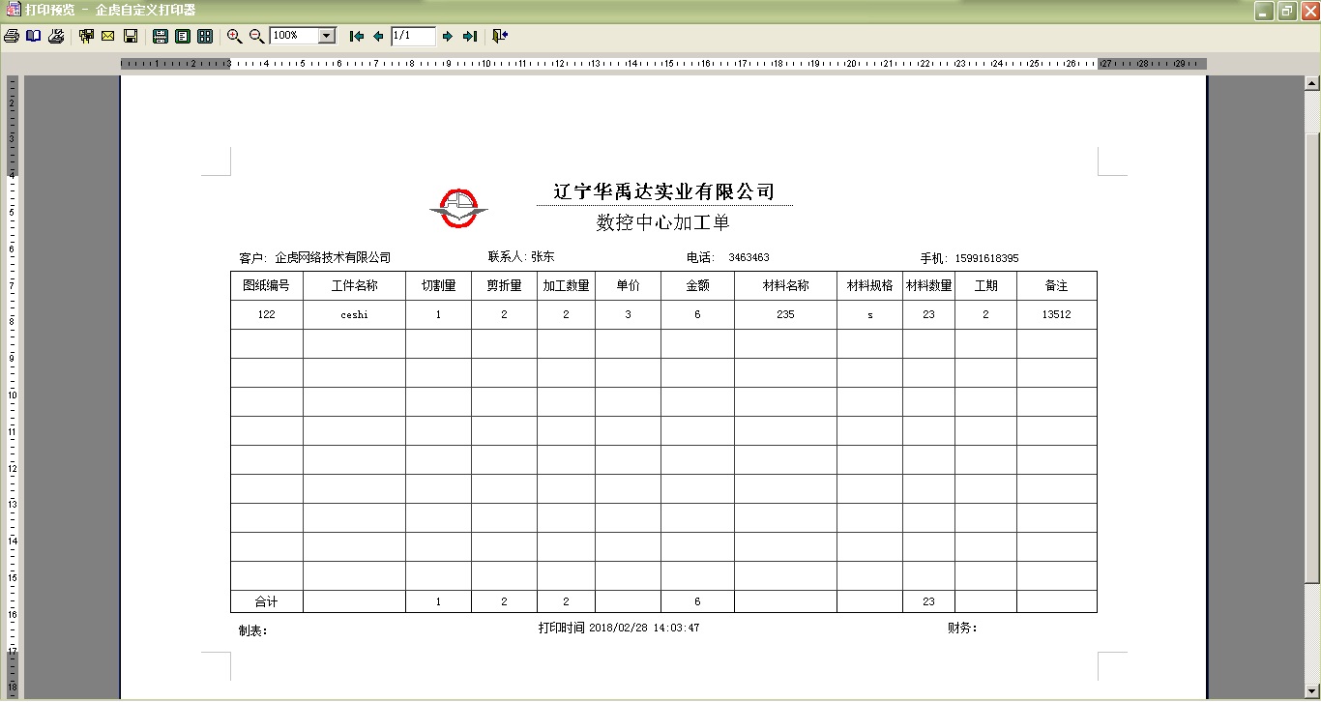Click the export network icon
The image size is (1321, 702).
[x=86, y=36]
